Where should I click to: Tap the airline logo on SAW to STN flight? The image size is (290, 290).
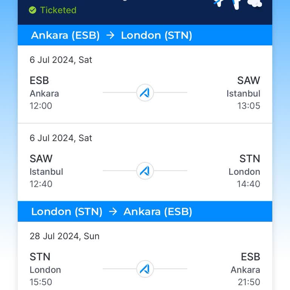(145, 171)
